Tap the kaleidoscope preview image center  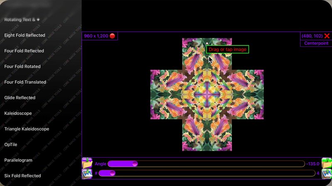[x=207, y=95]
